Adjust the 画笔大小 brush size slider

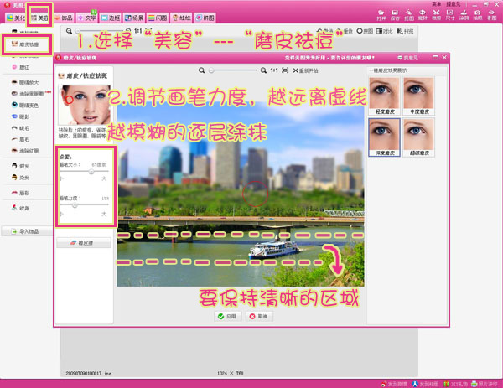[91, 172]
